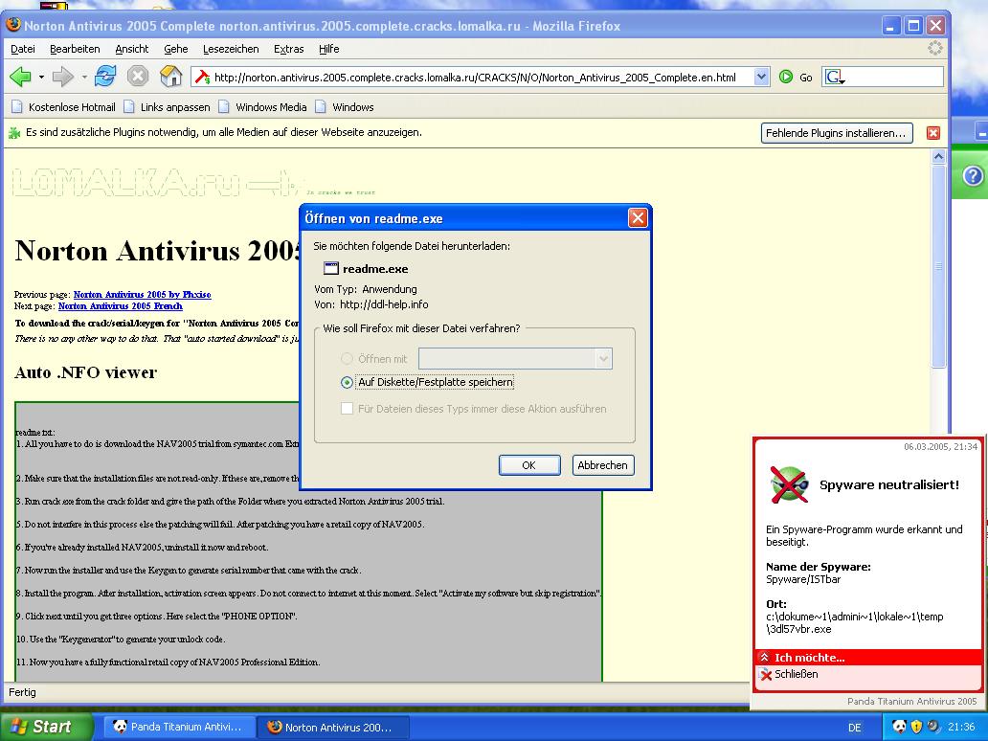Open the Extras menu

coord(288,49)
